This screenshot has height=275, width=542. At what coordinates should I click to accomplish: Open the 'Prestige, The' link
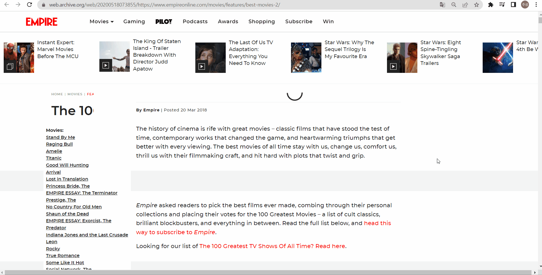point(61,200)
